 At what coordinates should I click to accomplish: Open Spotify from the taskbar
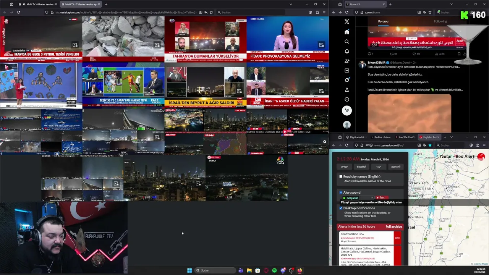click(x=274, y=270)
